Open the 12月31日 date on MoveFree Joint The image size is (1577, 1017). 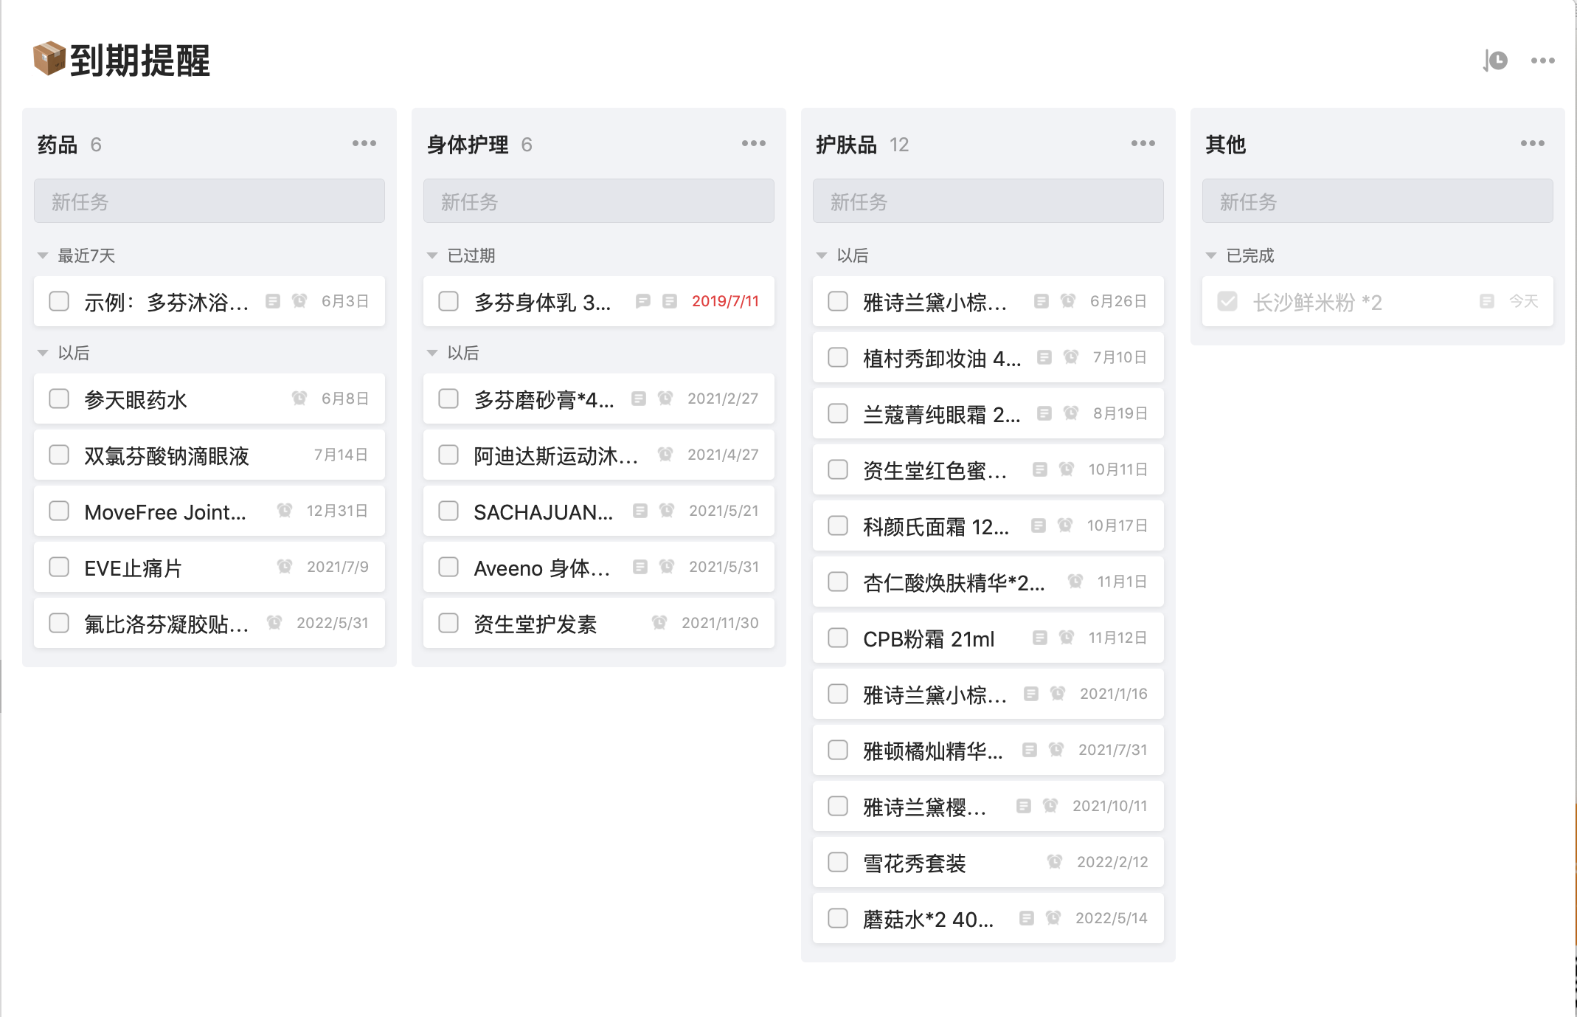(x=337, y=511)
